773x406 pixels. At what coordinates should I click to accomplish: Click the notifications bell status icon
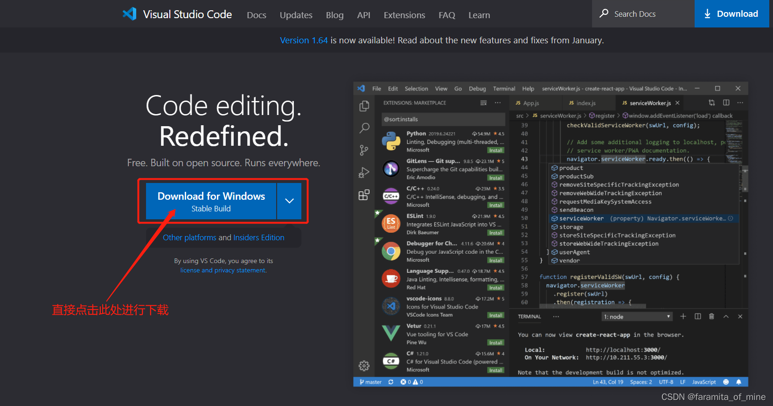click(738, 382)
